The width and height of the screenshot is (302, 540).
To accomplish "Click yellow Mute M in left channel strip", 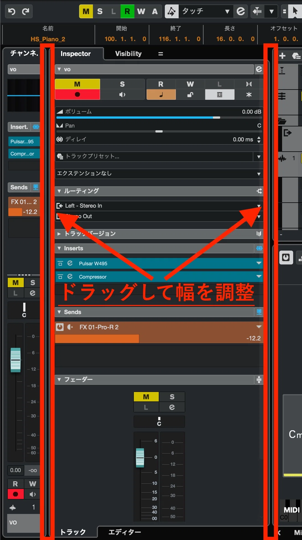I will tap(15, 282).
